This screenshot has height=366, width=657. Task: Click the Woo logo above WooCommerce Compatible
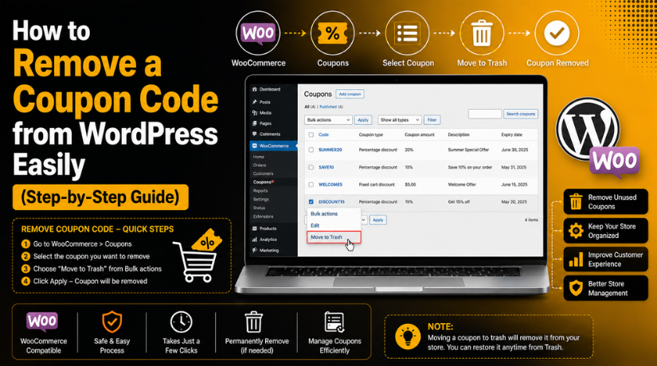(42, 321)
